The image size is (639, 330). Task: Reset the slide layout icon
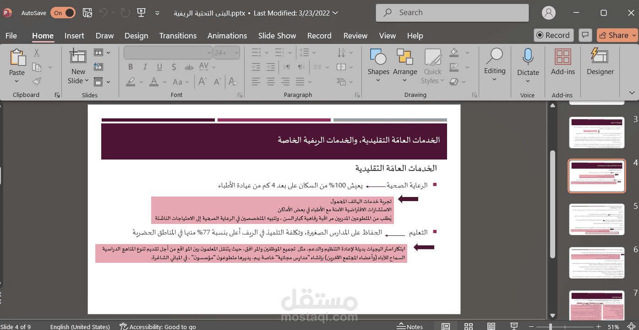pyautogui.click(x=98, y=67)
